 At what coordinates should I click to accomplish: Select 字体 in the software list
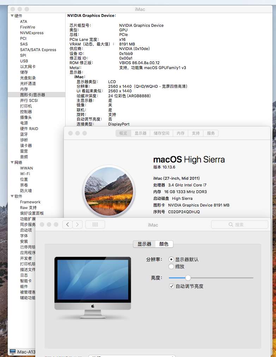[24, 236]
